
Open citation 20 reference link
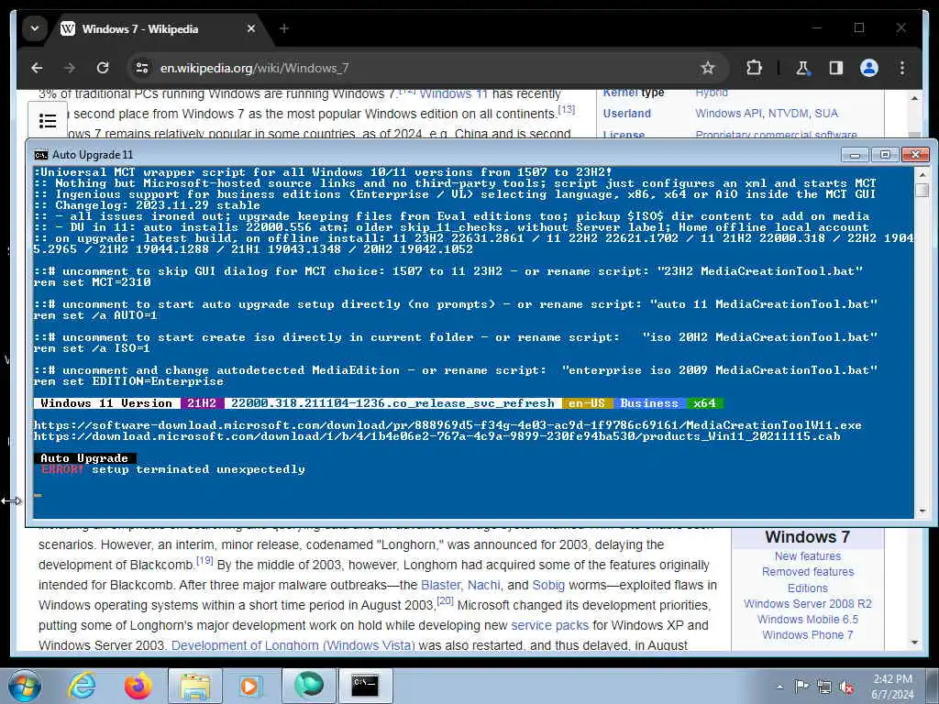coord(445,600)
